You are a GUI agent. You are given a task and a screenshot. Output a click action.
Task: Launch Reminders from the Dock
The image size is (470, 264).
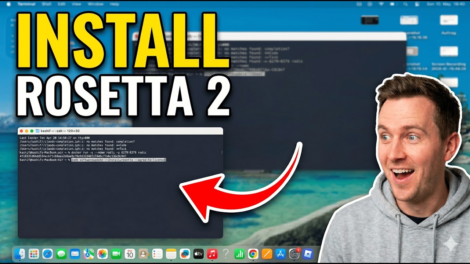(157, 253)
